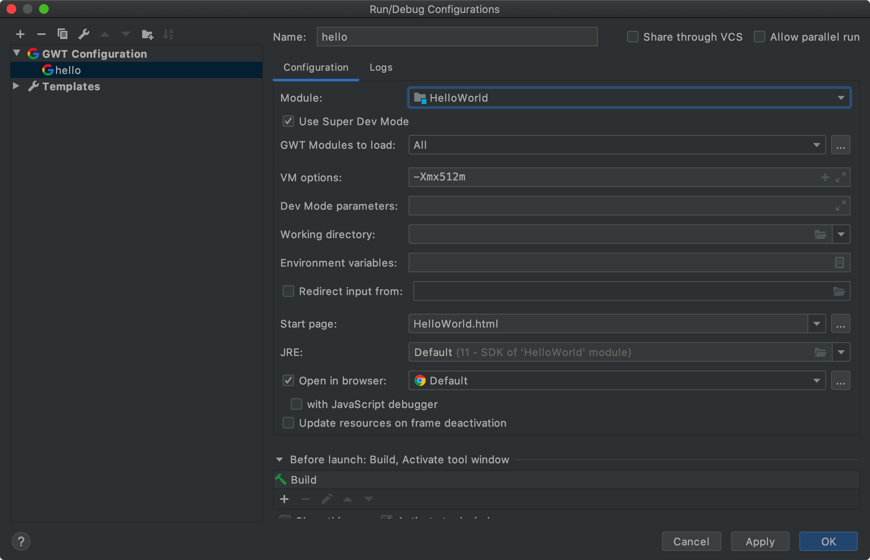Screen dimensions: 870x560
Task: Select the Build before-launch entry
Action: (567, 480)
